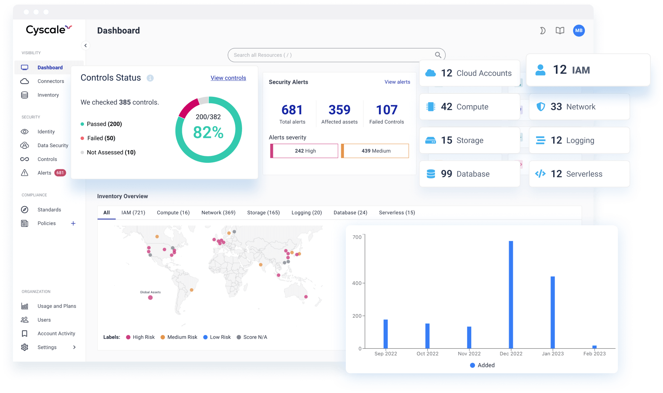View Alerts showing 681 notifications
The height and width of the screenshot is (393, 663).
click(44, 173)
